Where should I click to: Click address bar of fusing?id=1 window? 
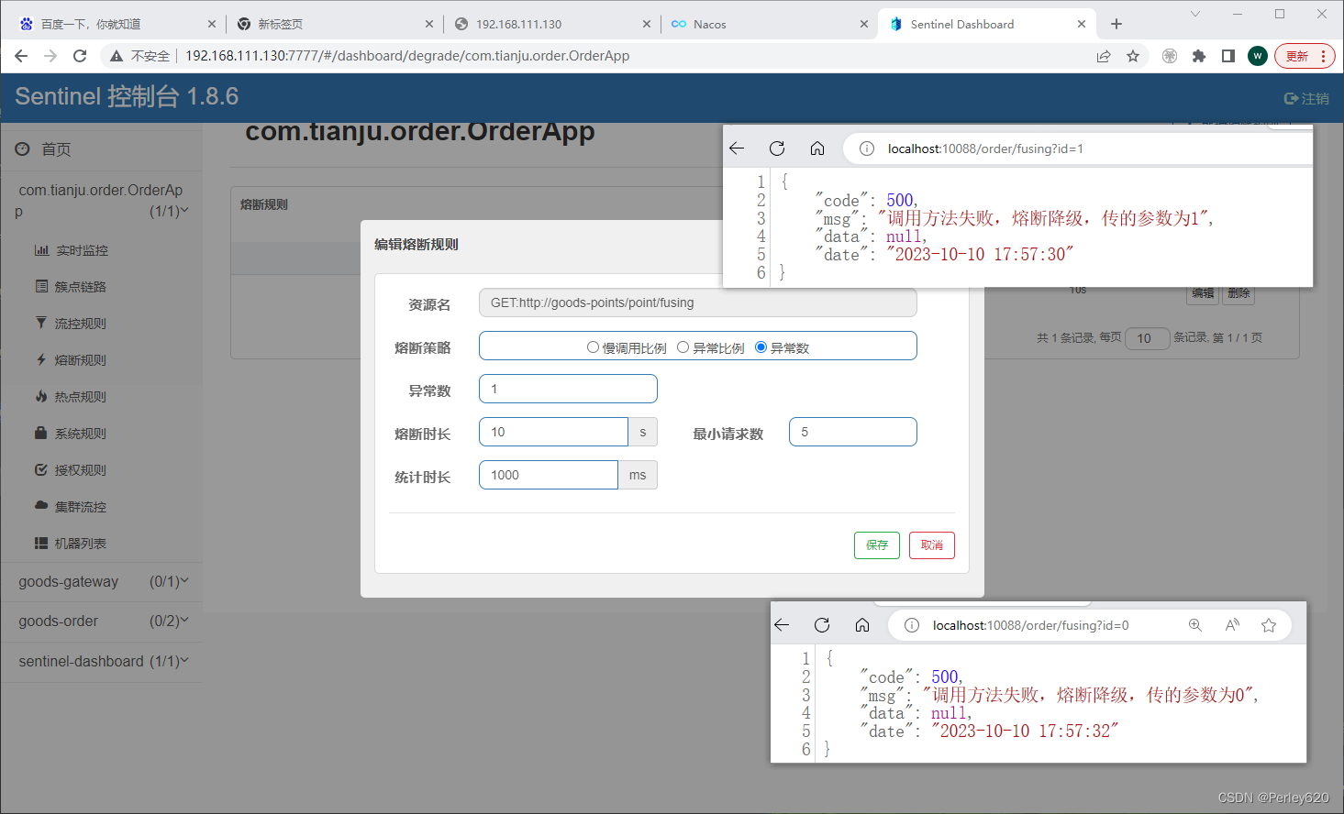985,148
